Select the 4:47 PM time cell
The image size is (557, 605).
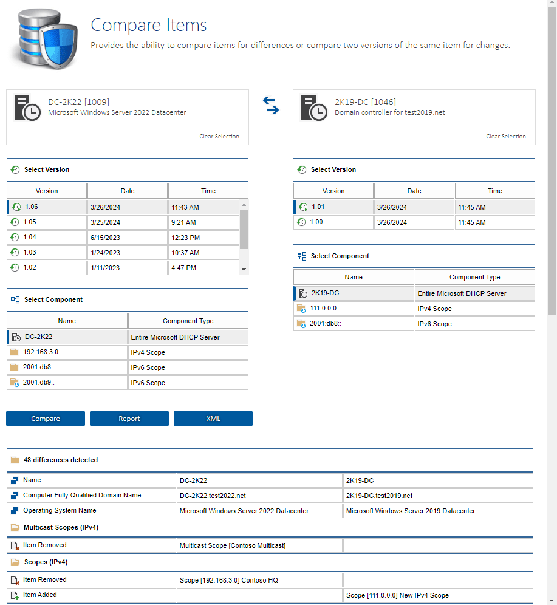[x=203, y=268]
